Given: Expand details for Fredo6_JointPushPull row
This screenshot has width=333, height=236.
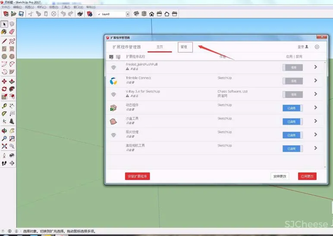Looking at the screenshot, I should tap(316, 67).
